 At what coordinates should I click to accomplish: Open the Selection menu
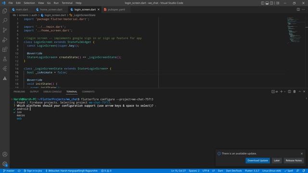click(29, 3)
